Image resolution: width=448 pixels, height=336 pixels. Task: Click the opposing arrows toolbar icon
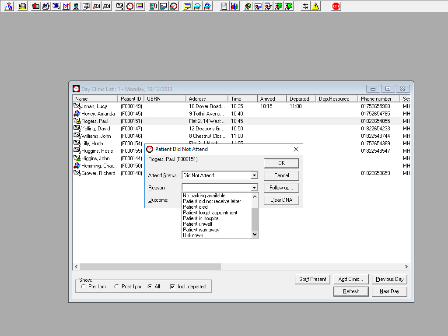pos(305,6)
